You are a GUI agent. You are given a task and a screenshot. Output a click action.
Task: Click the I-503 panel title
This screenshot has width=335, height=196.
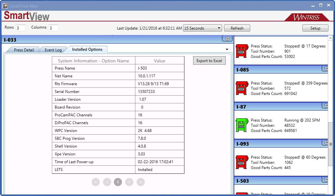pos(242,181)
